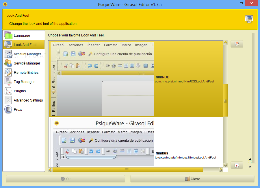Screen dimensions: 260x188
Task: Click Insertar menu in NimROD preview
Action: click(94, 45)
